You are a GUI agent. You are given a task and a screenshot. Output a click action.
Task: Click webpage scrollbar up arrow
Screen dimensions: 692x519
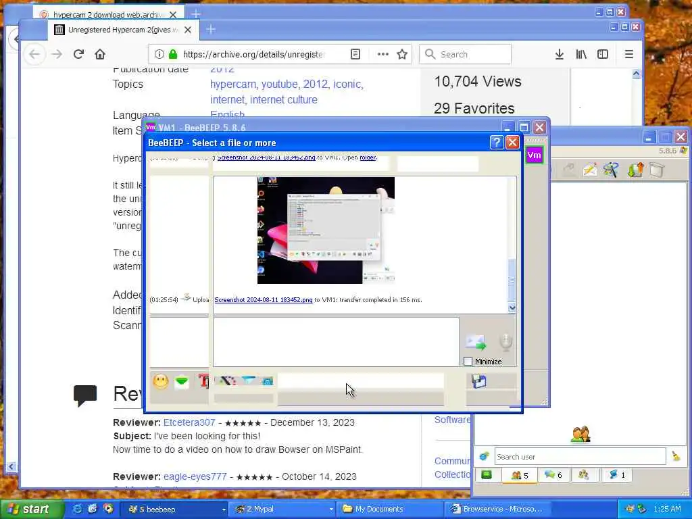tap(636, 74)
